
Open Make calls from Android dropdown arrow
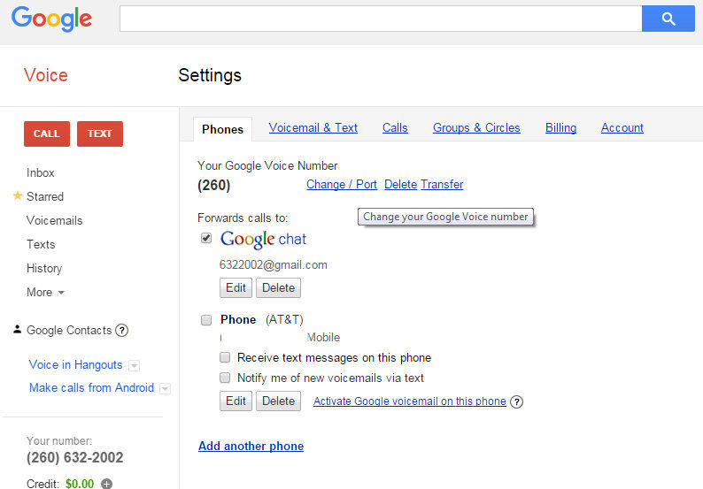coord(165,388)
